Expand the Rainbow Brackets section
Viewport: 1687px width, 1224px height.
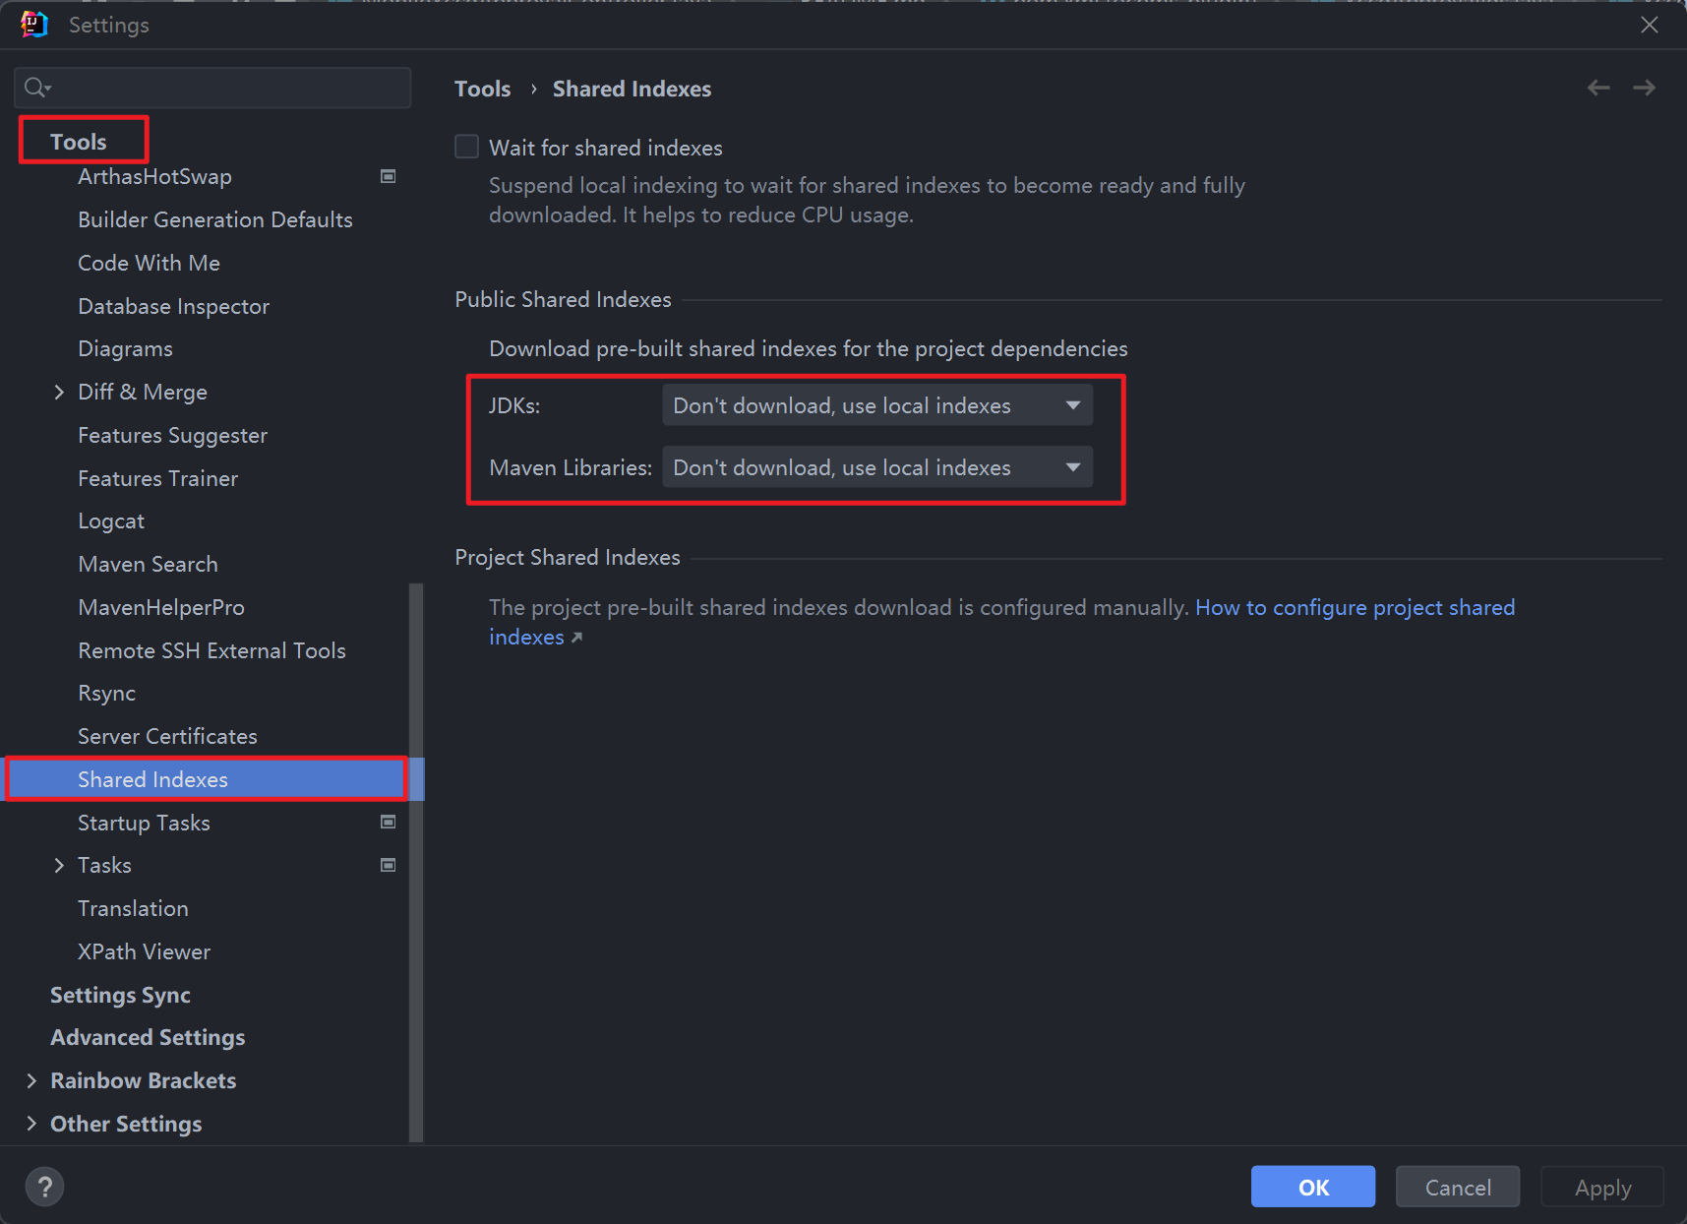31,1080
